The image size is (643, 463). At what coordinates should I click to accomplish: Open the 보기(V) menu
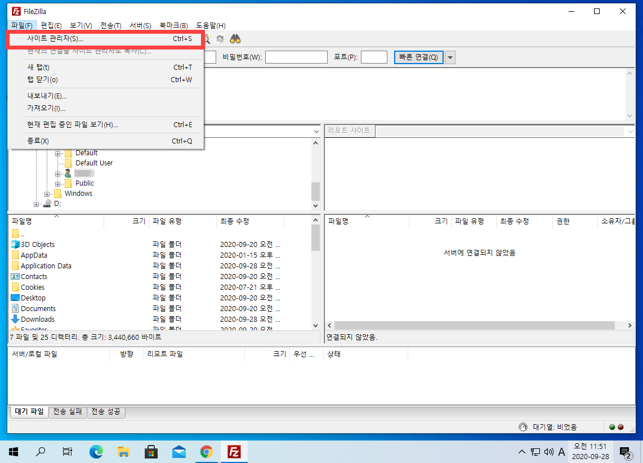point(81,25)
